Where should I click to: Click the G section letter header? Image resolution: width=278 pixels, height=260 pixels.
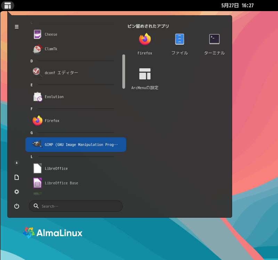[32, 133]
